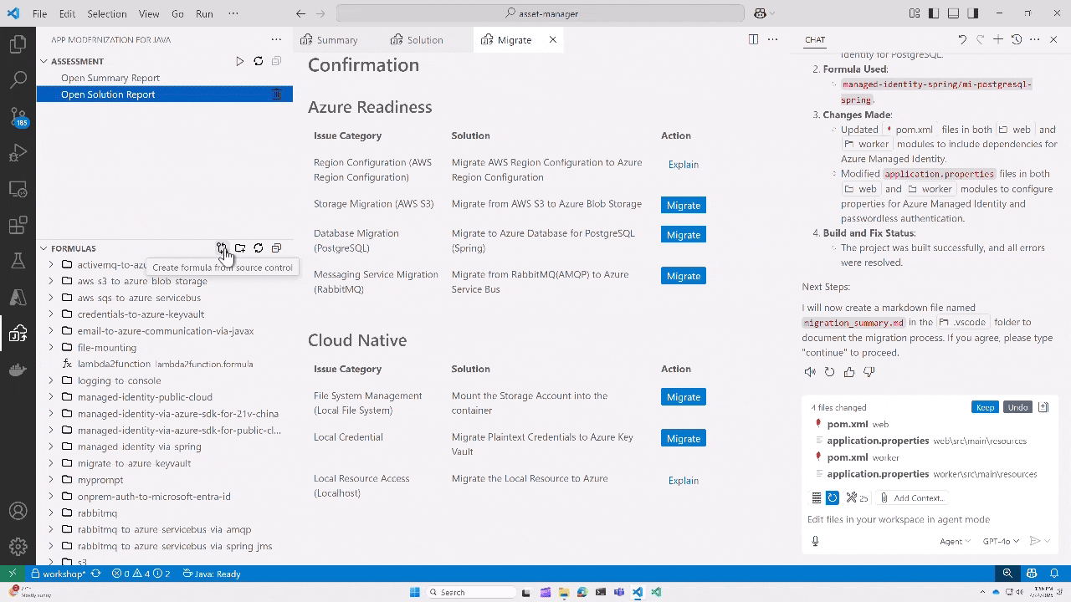Run the assessment using the play icon
The height and width of the screenshot is (602, 1071).
tap(240, 60)
